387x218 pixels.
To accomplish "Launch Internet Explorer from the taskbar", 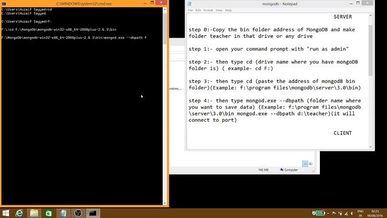I will (x=19, y=213).
